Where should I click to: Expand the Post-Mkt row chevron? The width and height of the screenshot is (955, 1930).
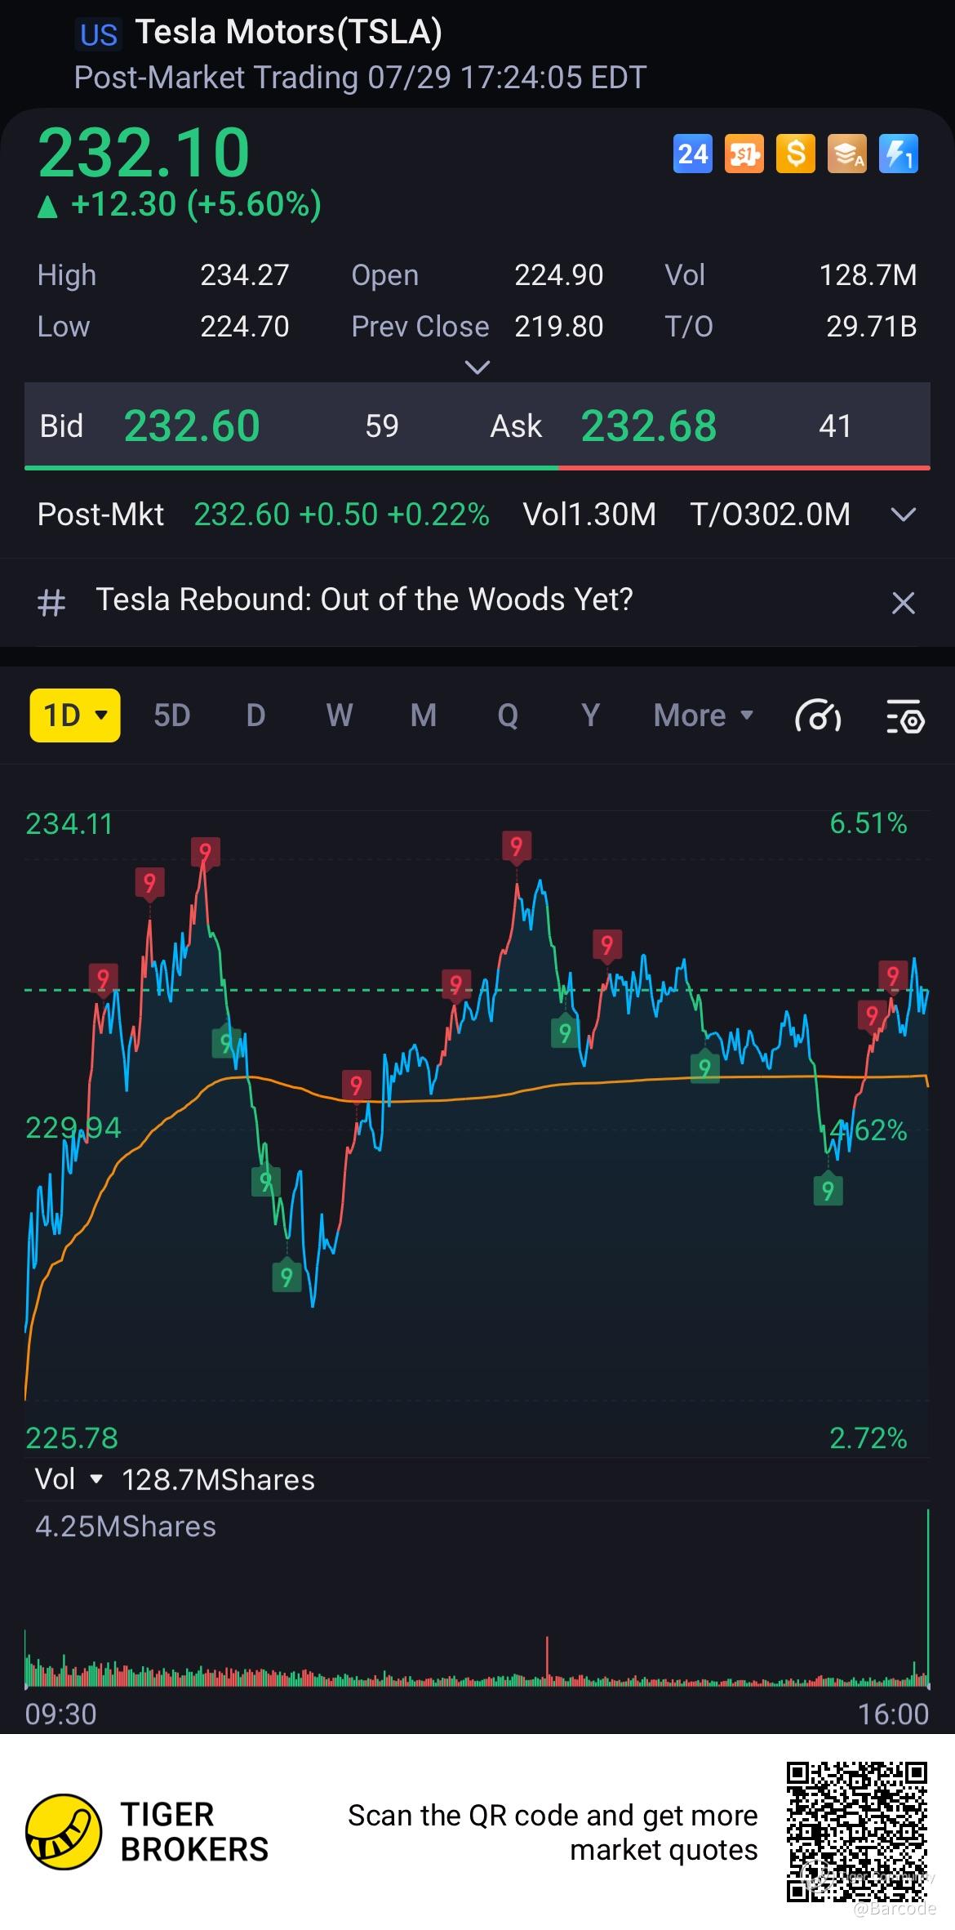903,515
